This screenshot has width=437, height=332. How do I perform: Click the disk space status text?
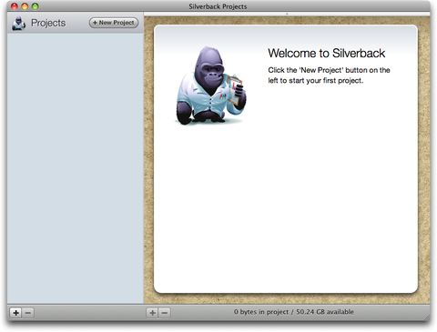pyautogui.click(x=294, y=312)
